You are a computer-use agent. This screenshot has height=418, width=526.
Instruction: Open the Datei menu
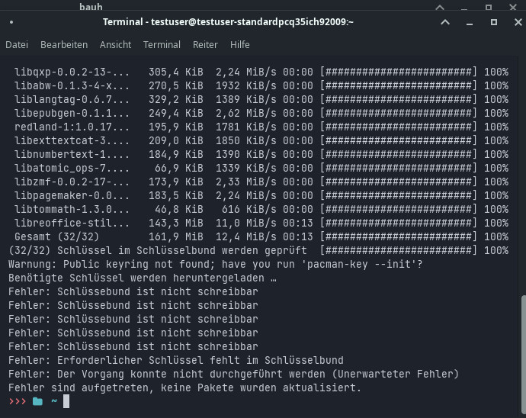pyautogui.click(x=17, y=45)
